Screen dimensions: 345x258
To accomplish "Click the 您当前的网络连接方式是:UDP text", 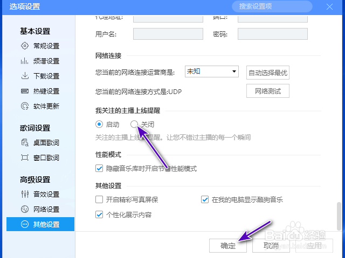I will 139,91.
